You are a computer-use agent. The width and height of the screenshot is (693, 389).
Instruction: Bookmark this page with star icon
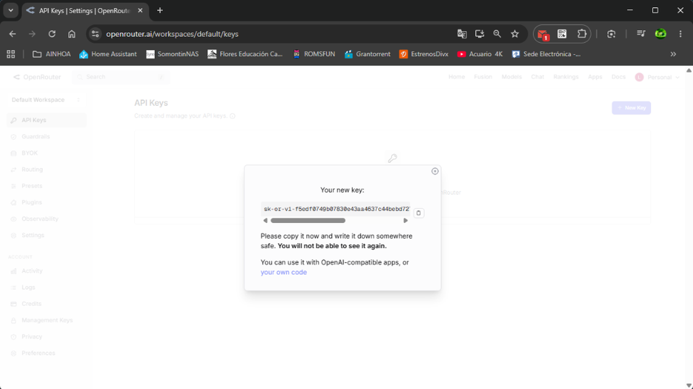coord(514,34)
